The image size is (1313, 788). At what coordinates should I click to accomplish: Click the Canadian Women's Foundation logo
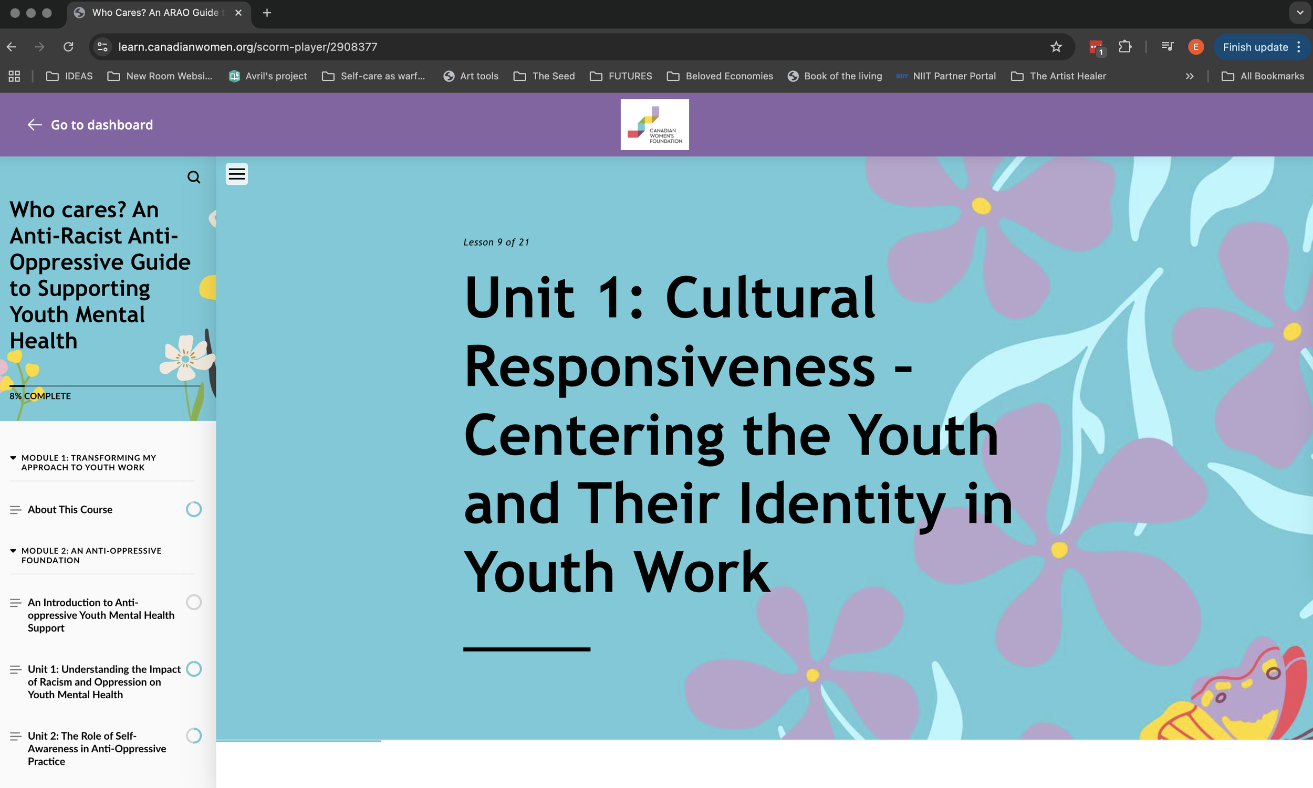pyautogui.click(x=654, y=124)
